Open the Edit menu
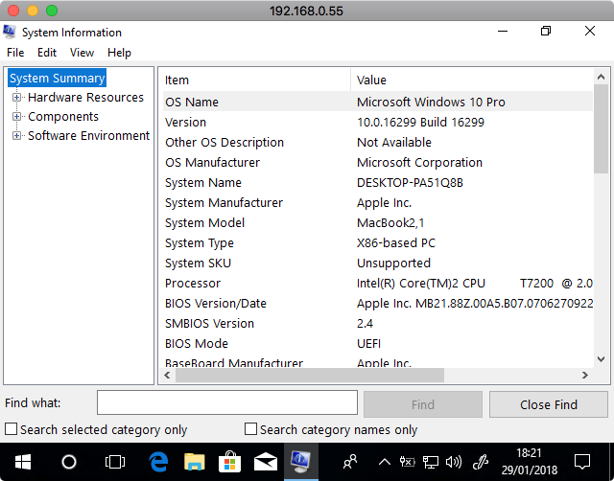Screen dimensions: 614x481 click(x=47, y=53)
